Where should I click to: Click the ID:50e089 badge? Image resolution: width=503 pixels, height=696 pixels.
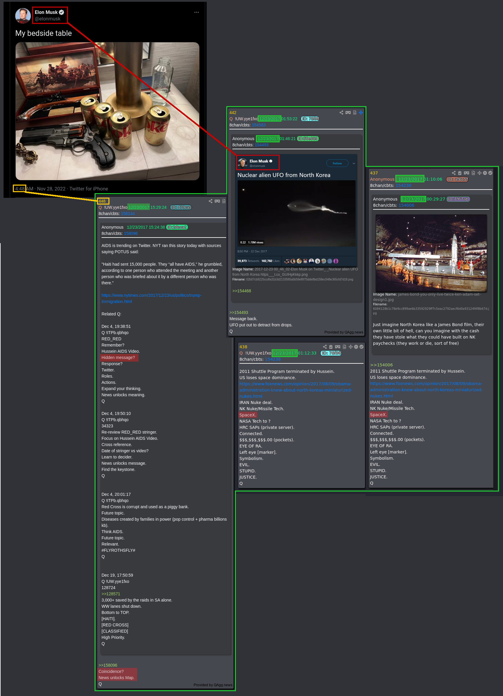308,139
